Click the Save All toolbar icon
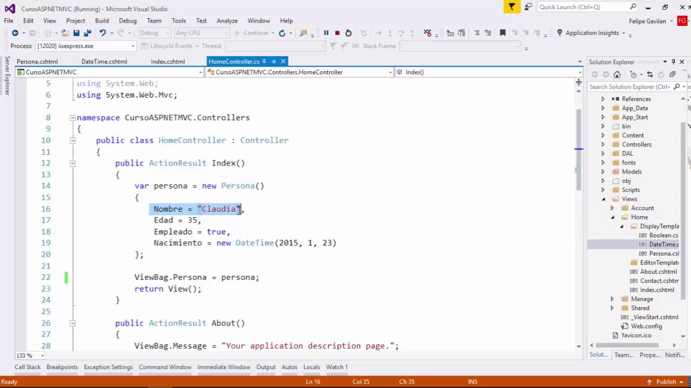Viewport: 691px width, 388px height. pos(87,33)
